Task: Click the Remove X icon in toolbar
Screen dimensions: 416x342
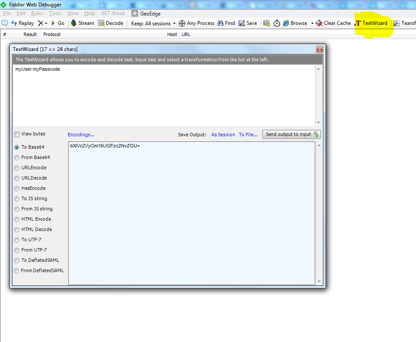Action: coord(41,23)
